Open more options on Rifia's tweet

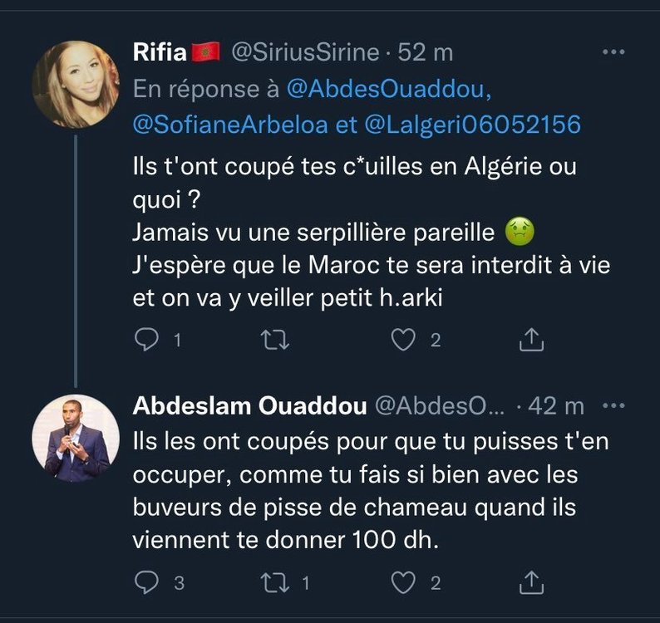pos(613,52)
